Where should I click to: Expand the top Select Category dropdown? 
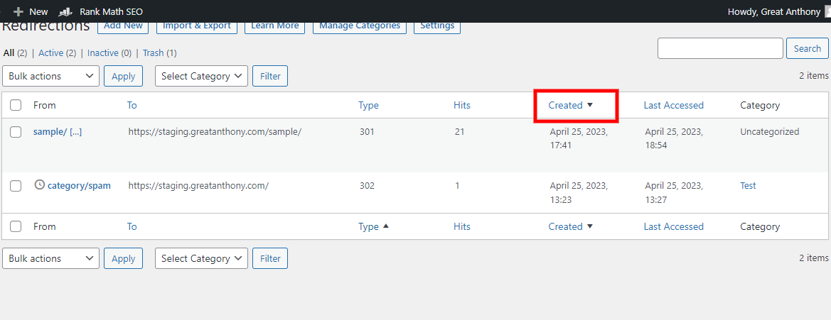pos(201,76)
